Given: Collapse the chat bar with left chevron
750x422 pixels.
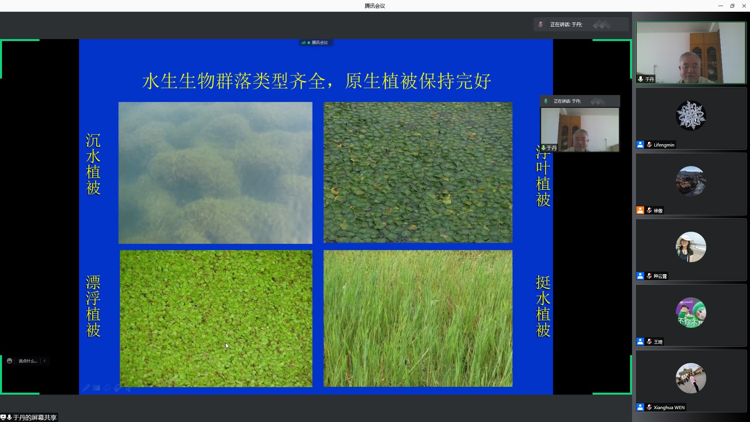Looking at the screenshot, I should point(45,361).
